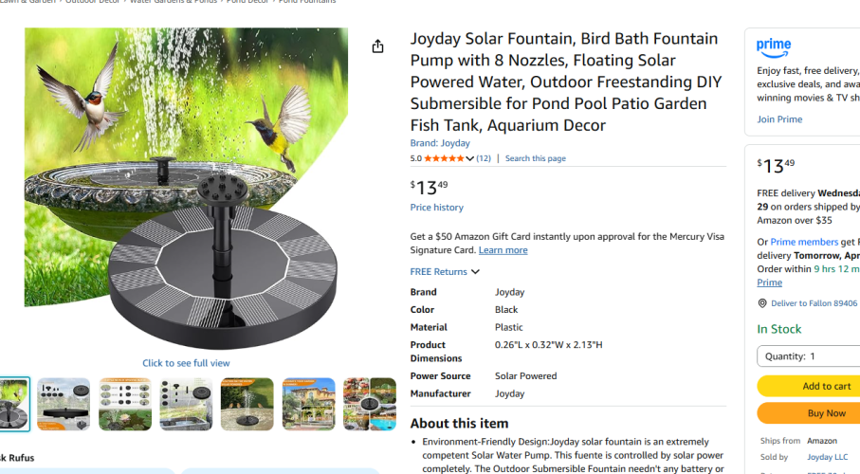Click the location pin icon by Deliver to Fallon

pyautogui.click(x=762, y=303)
